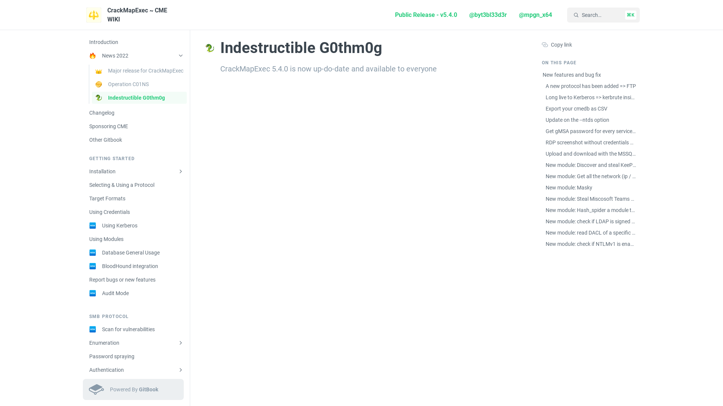Viewport: 723px width, 406px height.
Task: Open the Sponsoring CME page
Action: [x=108, y=126]
